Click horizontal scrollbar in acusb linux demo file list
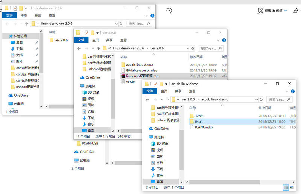This screenshot has height=194, width=301. point(225,182)
